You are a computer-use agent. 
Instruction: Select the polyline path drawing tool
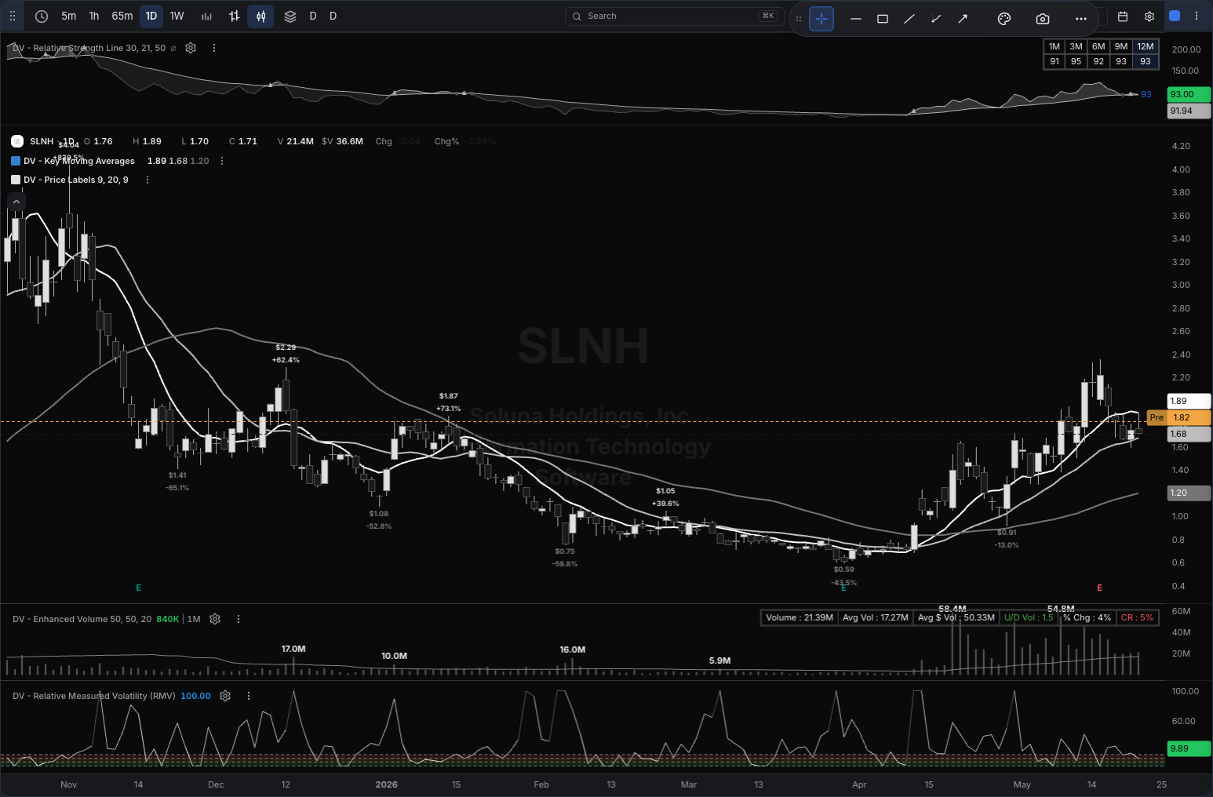pos(936,18)
